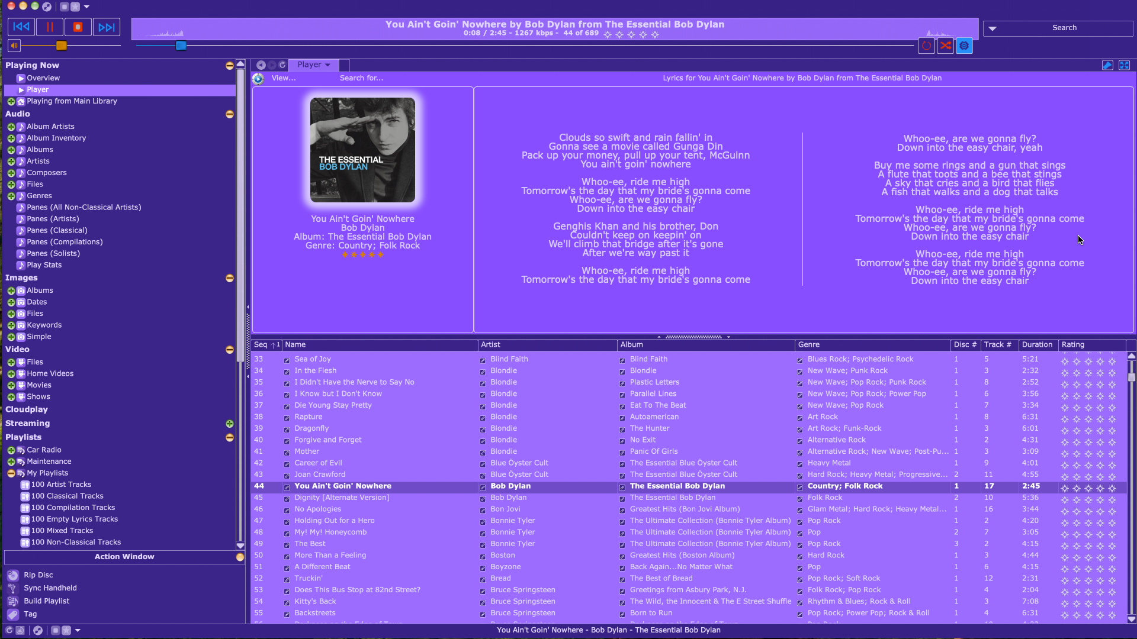Toggle the Name checkbox for Sea of Joy
The height and width of the screenshot is (639, 1137).
287,360
